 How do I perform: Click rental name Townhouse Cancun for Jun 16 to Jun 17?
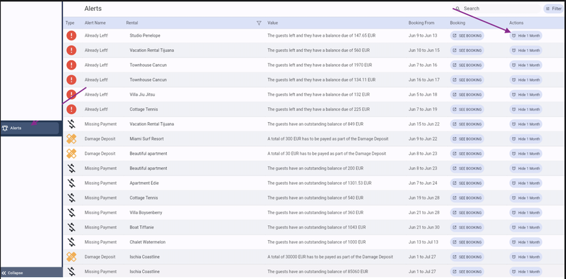148,80
